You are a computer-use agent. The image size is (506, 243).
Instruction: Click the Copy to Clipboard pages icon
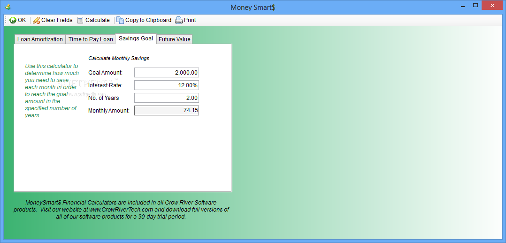coord(120,20)
